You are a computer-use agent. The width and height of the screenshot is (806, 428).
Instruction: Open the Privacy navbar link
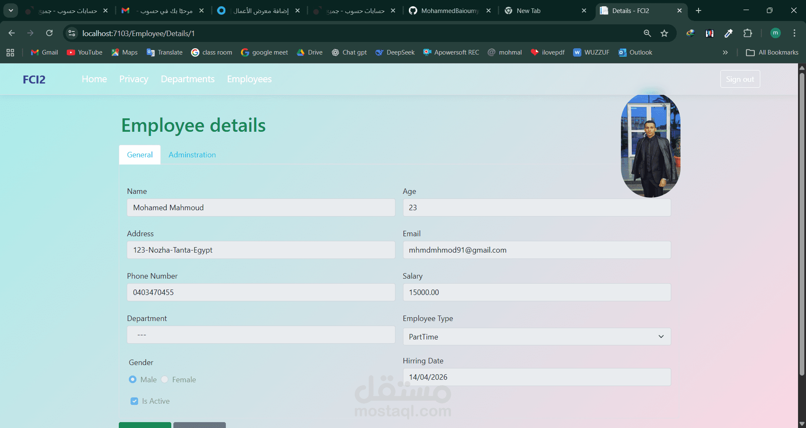pyautogui.click(x=134, y=79)
